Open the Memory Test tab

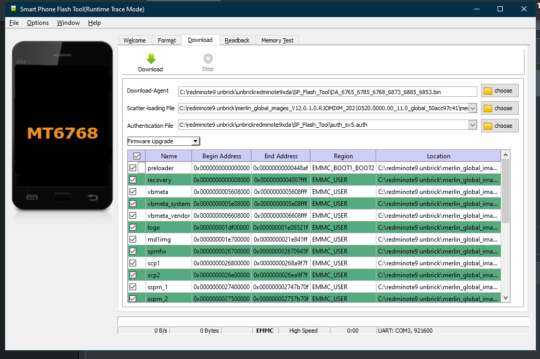tap(277, 40)
